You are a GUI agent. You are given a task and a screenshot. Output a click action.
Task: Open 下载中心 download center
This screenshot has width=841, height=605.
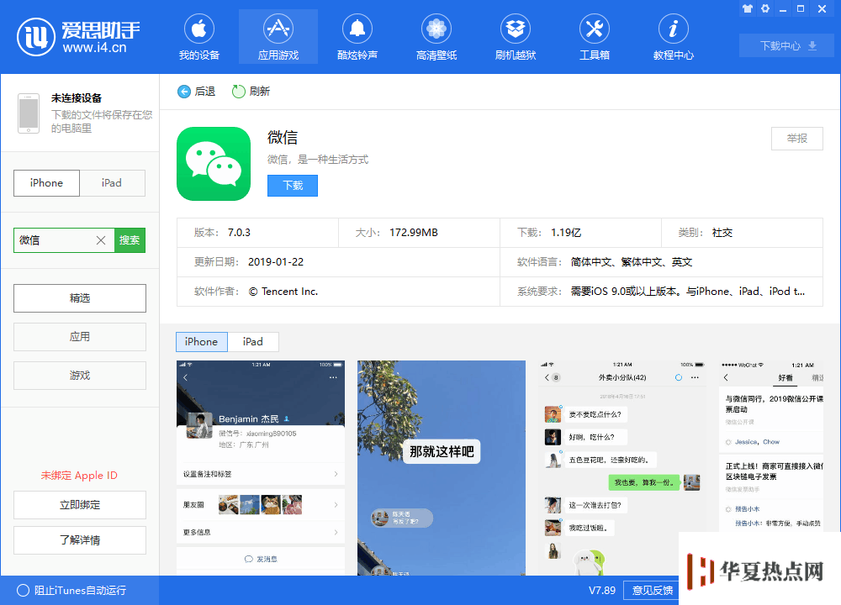click(786, 45)
